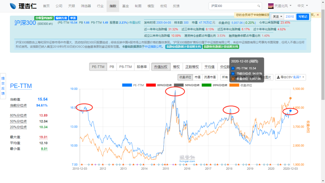
Task: Open the 导出CSV dropdown caret
Action: coord(303,77)
